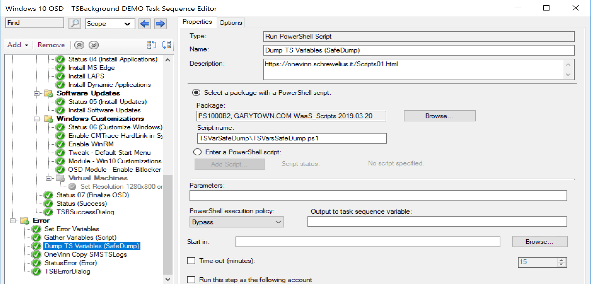This screenshot has height=284, width=591.
Task: Click the task sequence tree scrollbar thumb
Action: pos(168,224)
